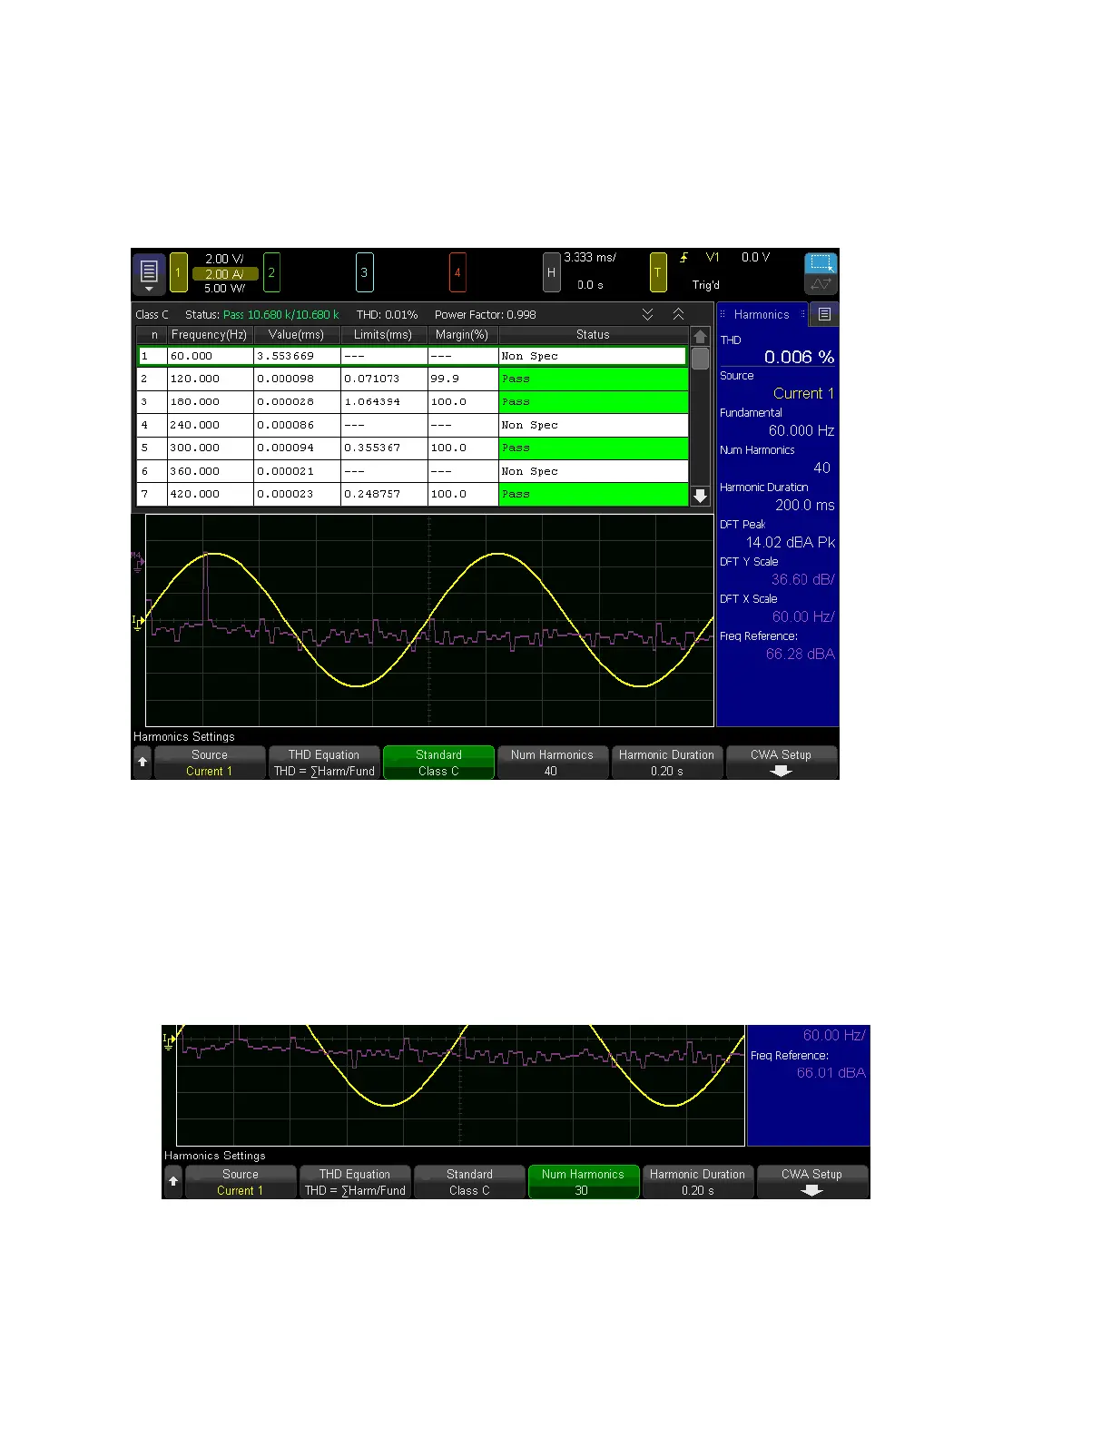Click the 0.000086 value cell
This screenshot has width=1111, height=1438.
coord(297,425)
